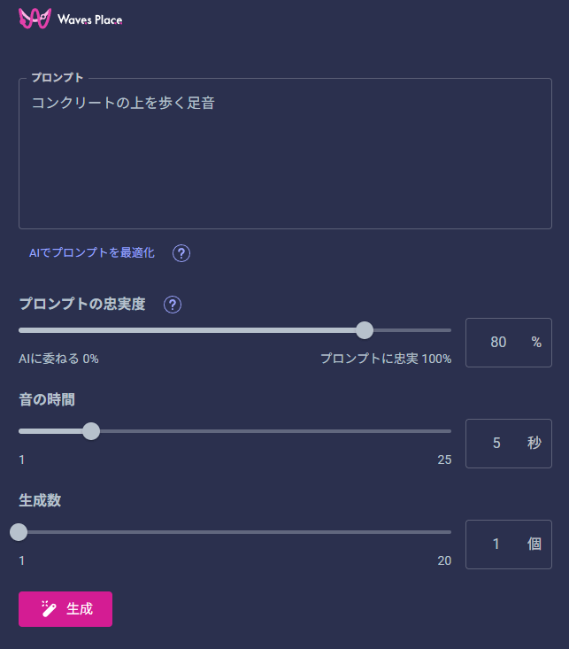Click the help icon next to プロンプトの忠実度
The height and width of the screenshot is (649, 569).
click(x=173, y=305)
